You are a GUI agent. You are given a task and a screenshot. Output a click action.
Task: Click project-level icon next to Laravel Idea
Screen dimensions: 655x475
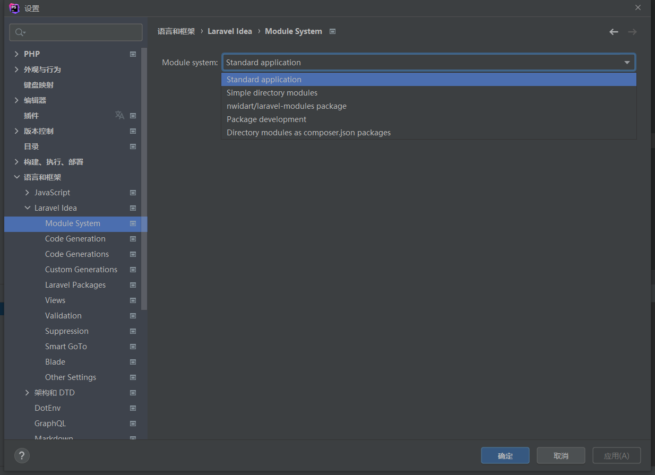point(133,208)
